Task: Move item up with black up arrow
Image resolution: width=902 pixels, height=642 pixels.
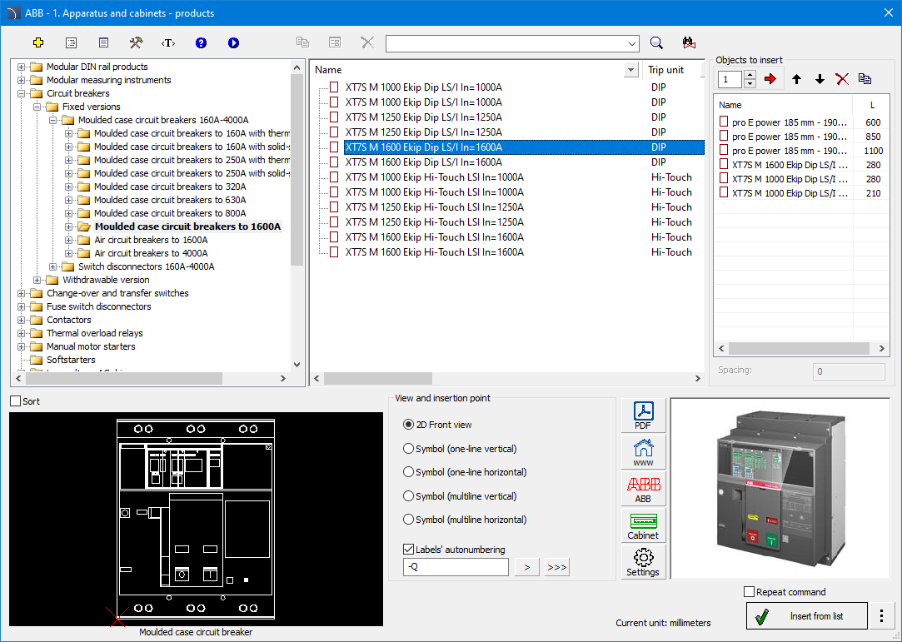Action: pos(796,79)
